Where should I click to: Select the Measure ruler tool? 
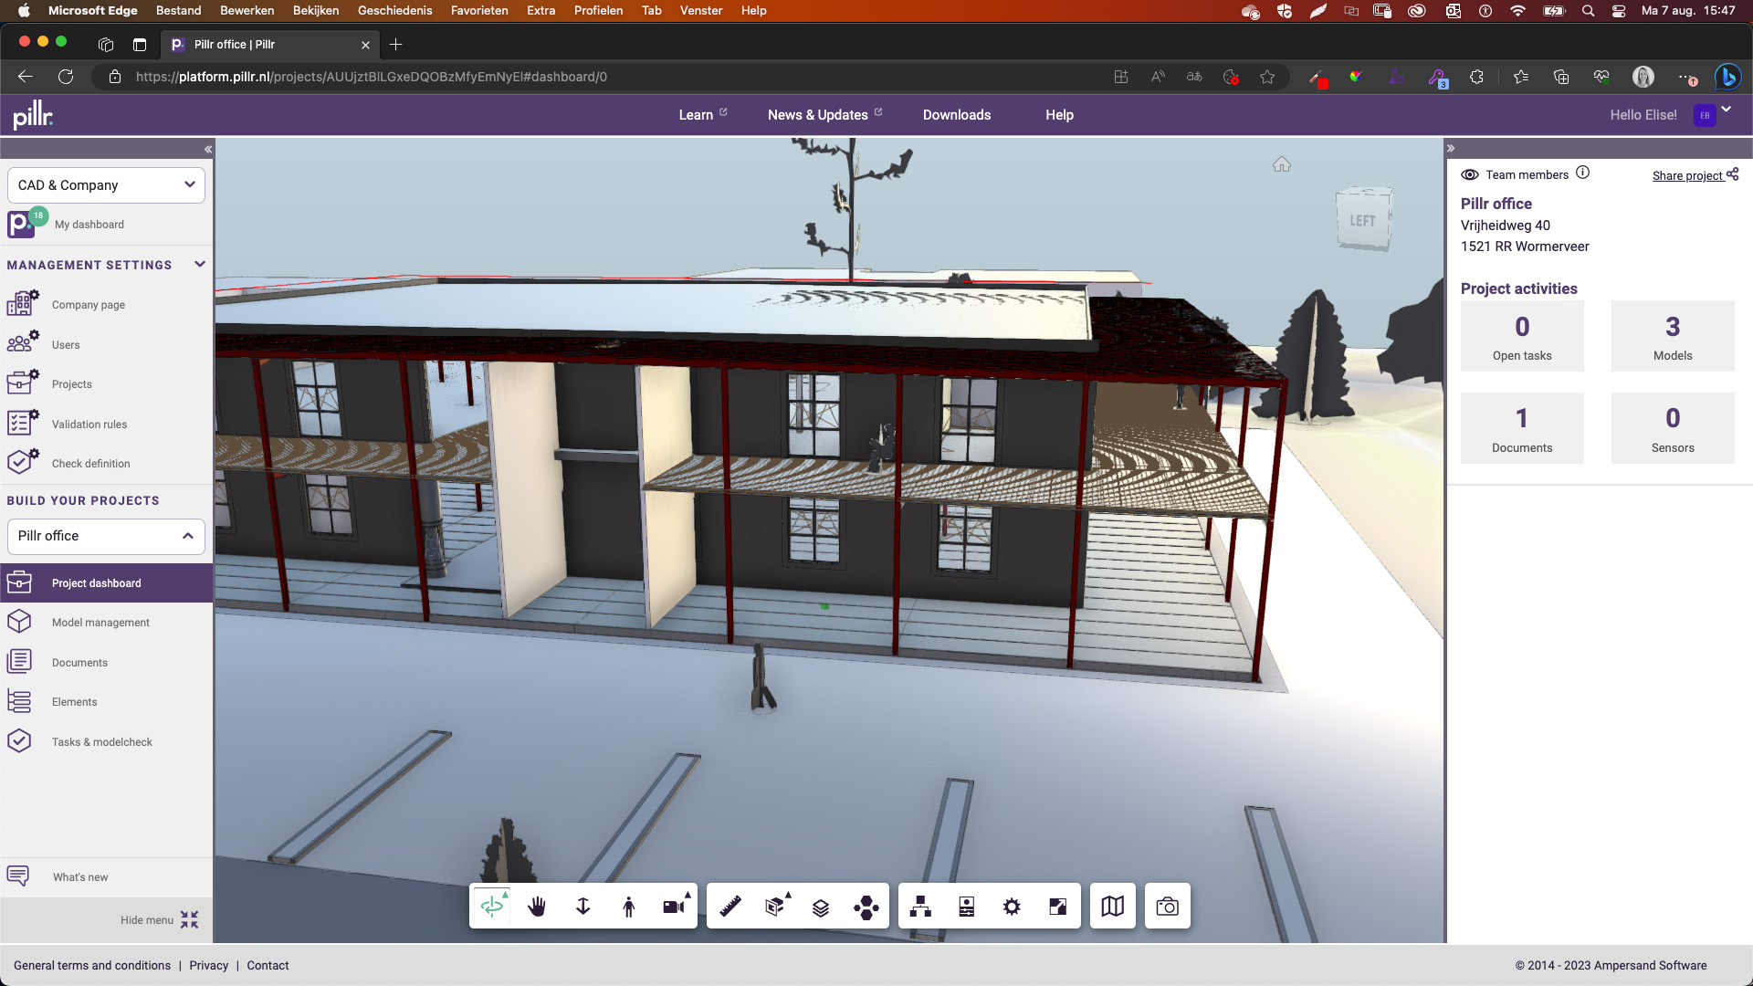[730, 906]
